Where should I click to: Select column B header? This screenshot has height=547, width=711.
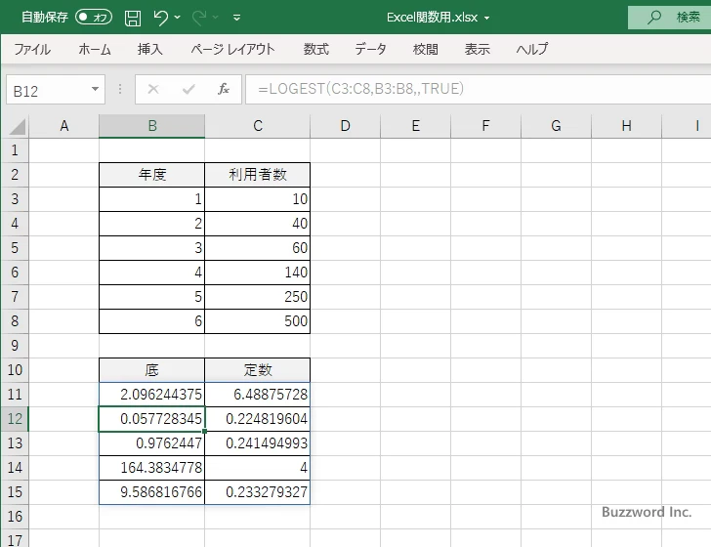click(x=152, y=126)
